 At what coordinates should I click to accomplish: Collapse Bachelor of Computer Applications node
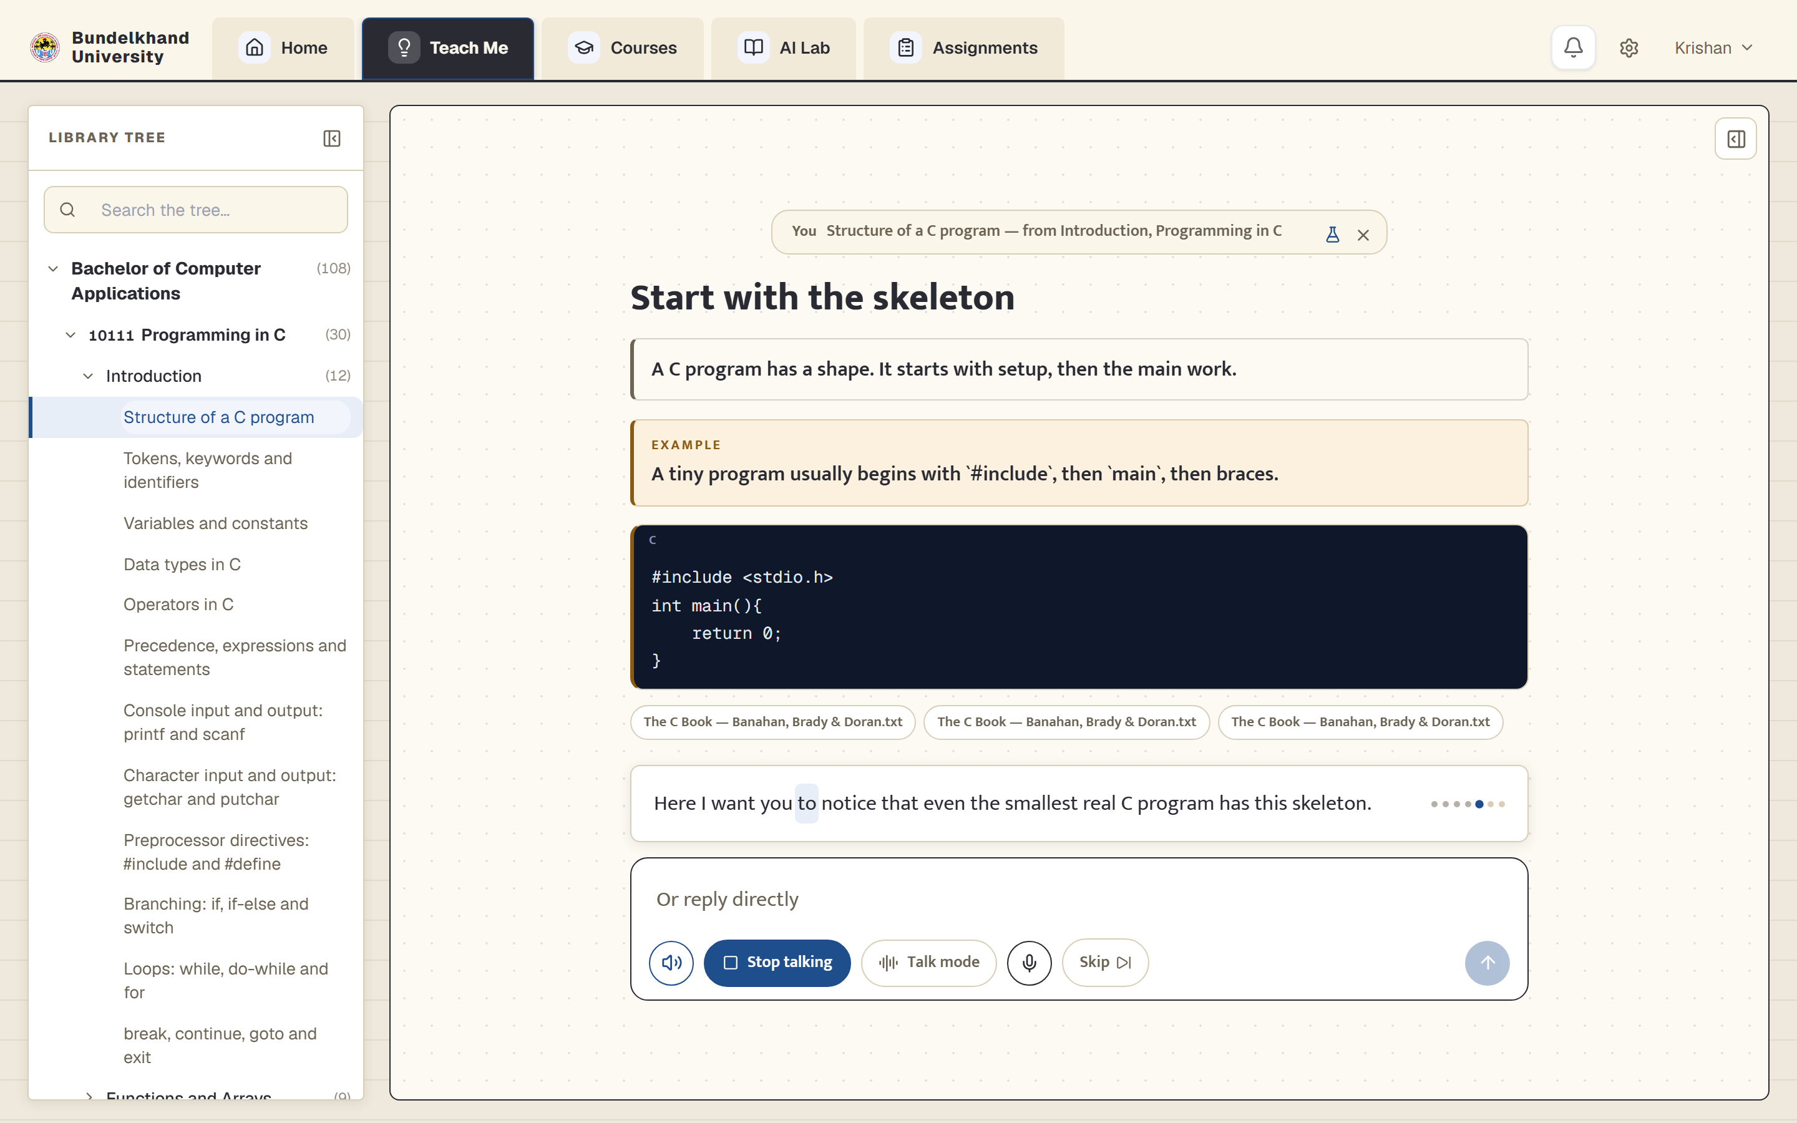pyautogui.click(x=52, y=268)
